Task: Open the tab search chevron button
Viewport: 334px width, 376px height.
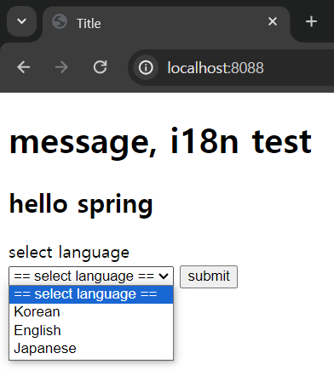Action: 21,21
